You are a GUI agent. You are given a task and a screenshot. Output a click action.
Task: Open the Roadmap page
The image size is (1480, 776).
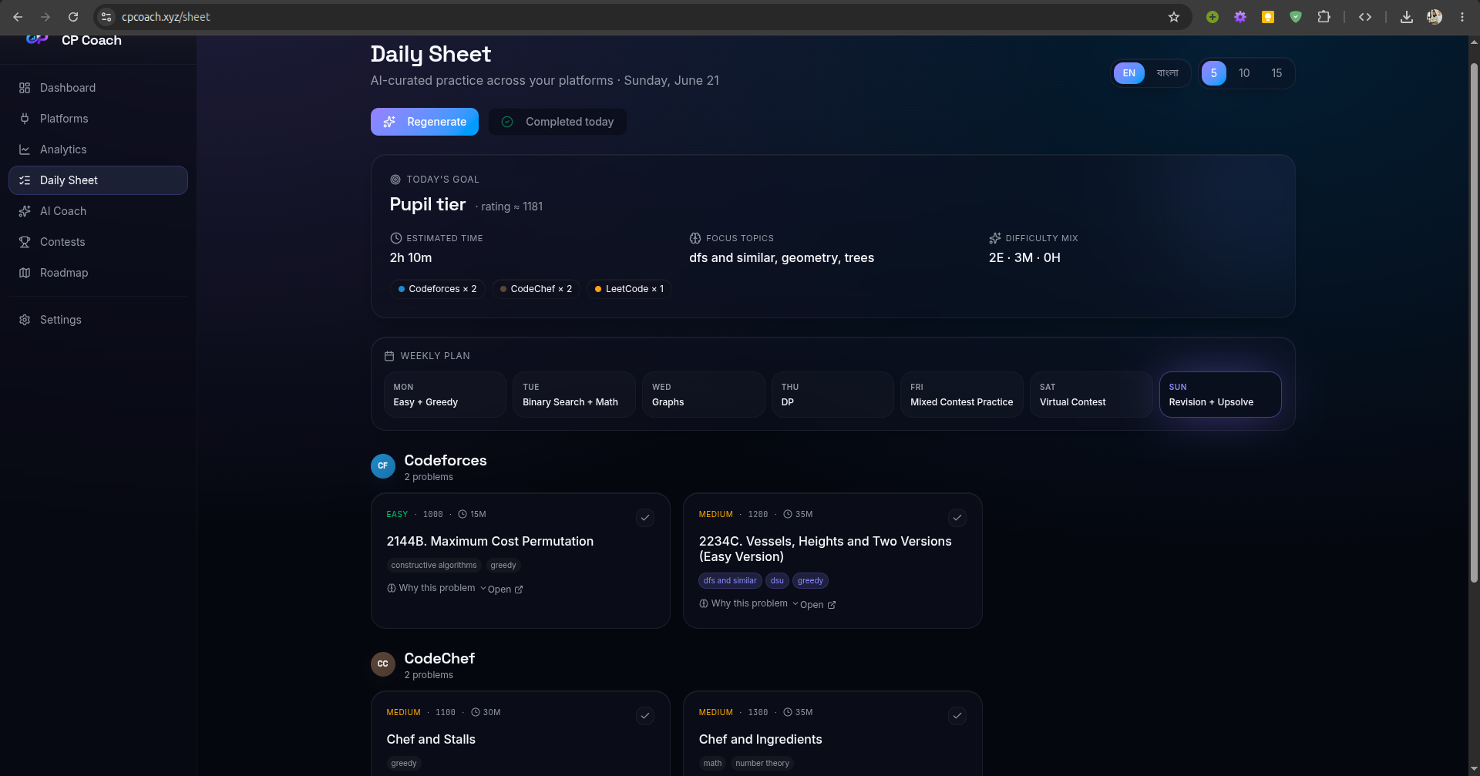pos(98,273)
